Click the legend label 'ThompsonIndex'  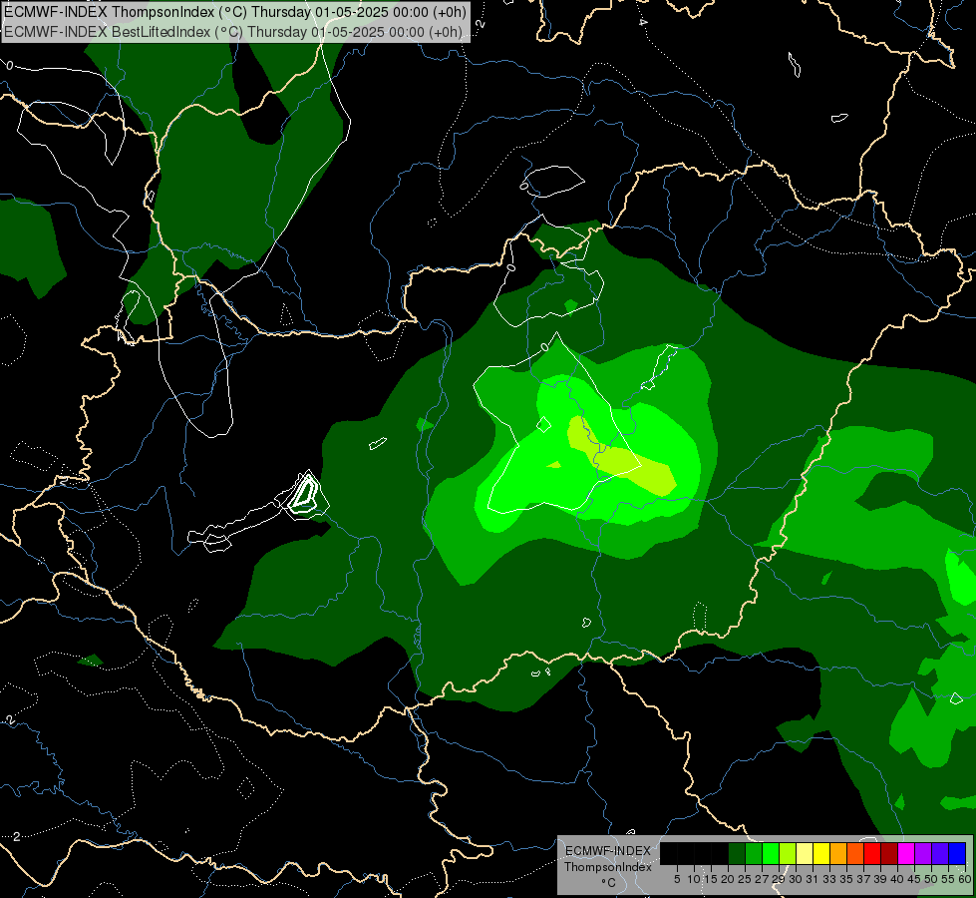click(x=607, y=867)
